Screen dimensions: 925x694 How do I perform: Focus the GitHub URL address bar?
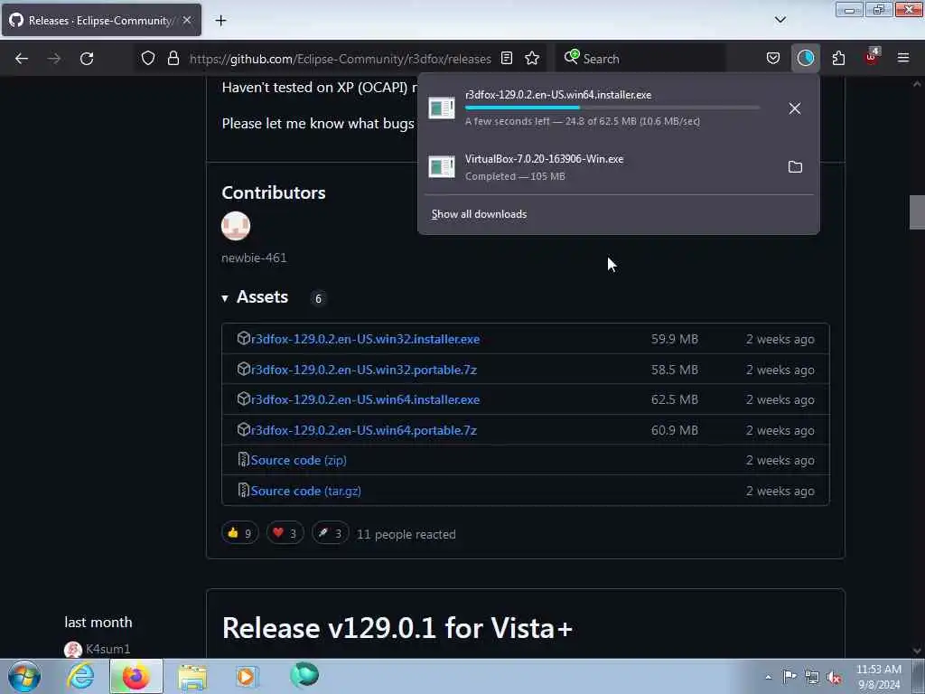[x=340, y=59]
